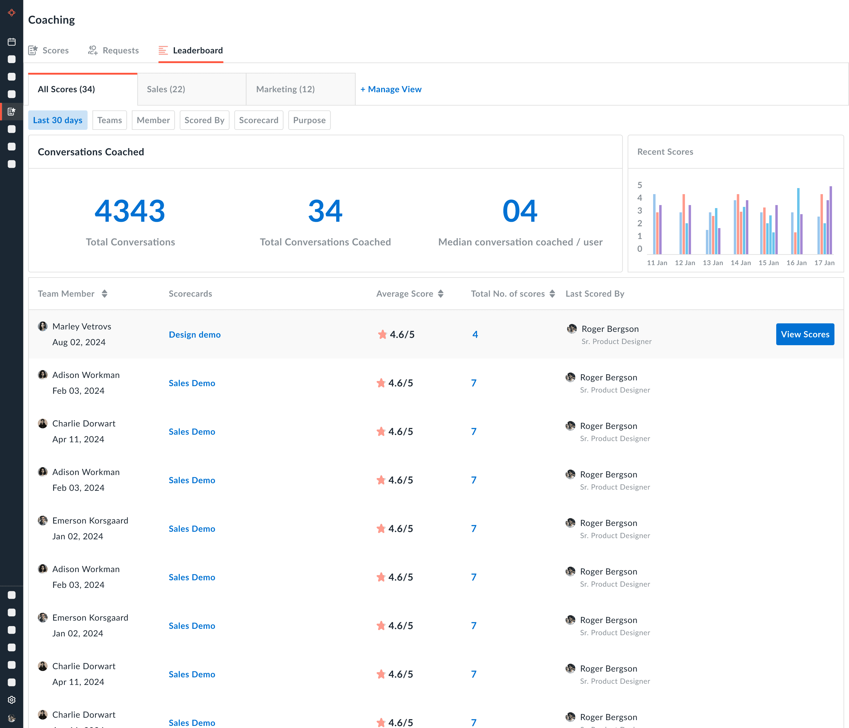Open the Teams filter
Screen dimensions: 849x728
point(109,120)
